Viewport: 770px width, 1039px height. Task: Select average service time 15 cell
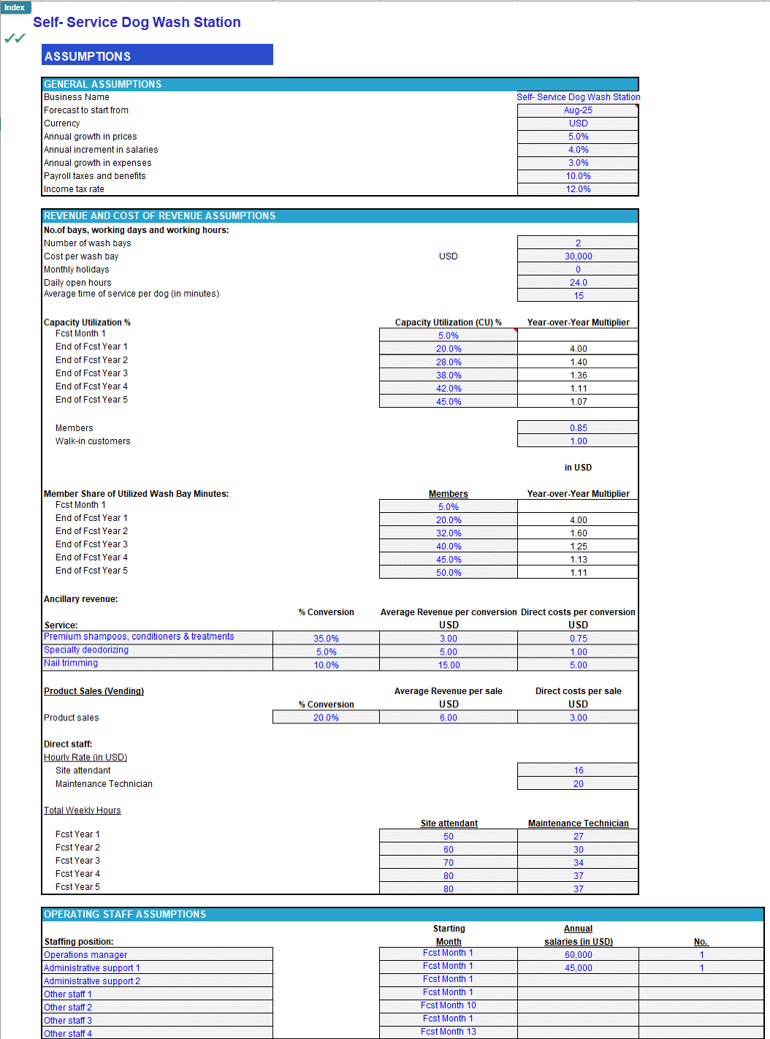(x=578, y=296)
